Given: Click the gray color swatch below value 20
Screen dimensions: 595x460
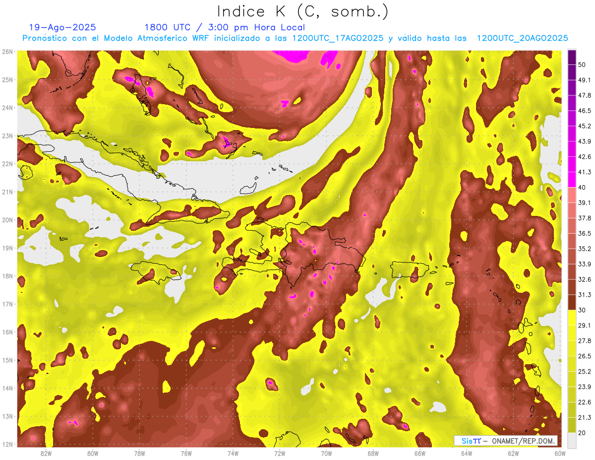Looking at the screenshot, I should point(572,440).
